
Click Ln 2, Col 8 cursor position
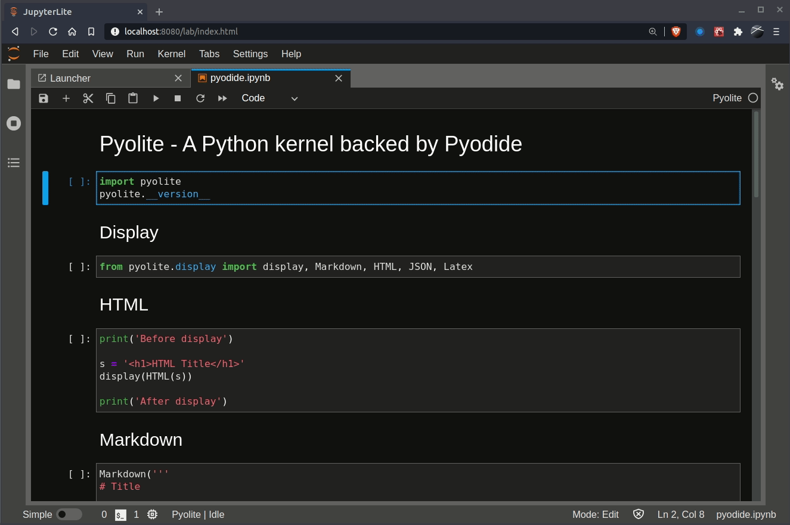681,514
